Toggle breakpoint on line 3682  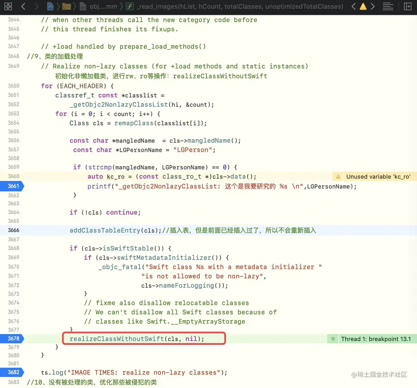pyautogui.click(x=12, y=372)
